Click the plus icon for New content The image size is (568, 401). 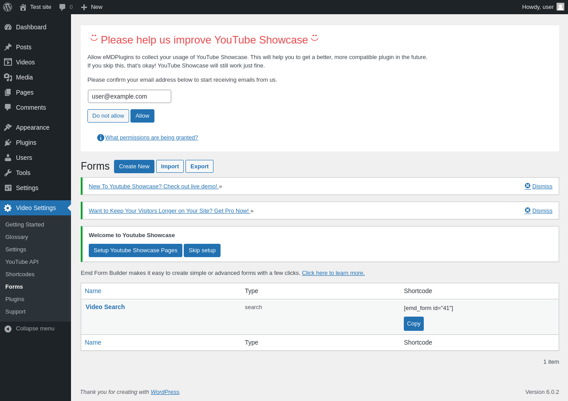point(84,7)
